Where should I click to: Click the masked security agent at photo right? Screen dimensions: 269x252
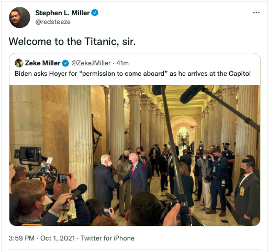click(x=247, y=191)
